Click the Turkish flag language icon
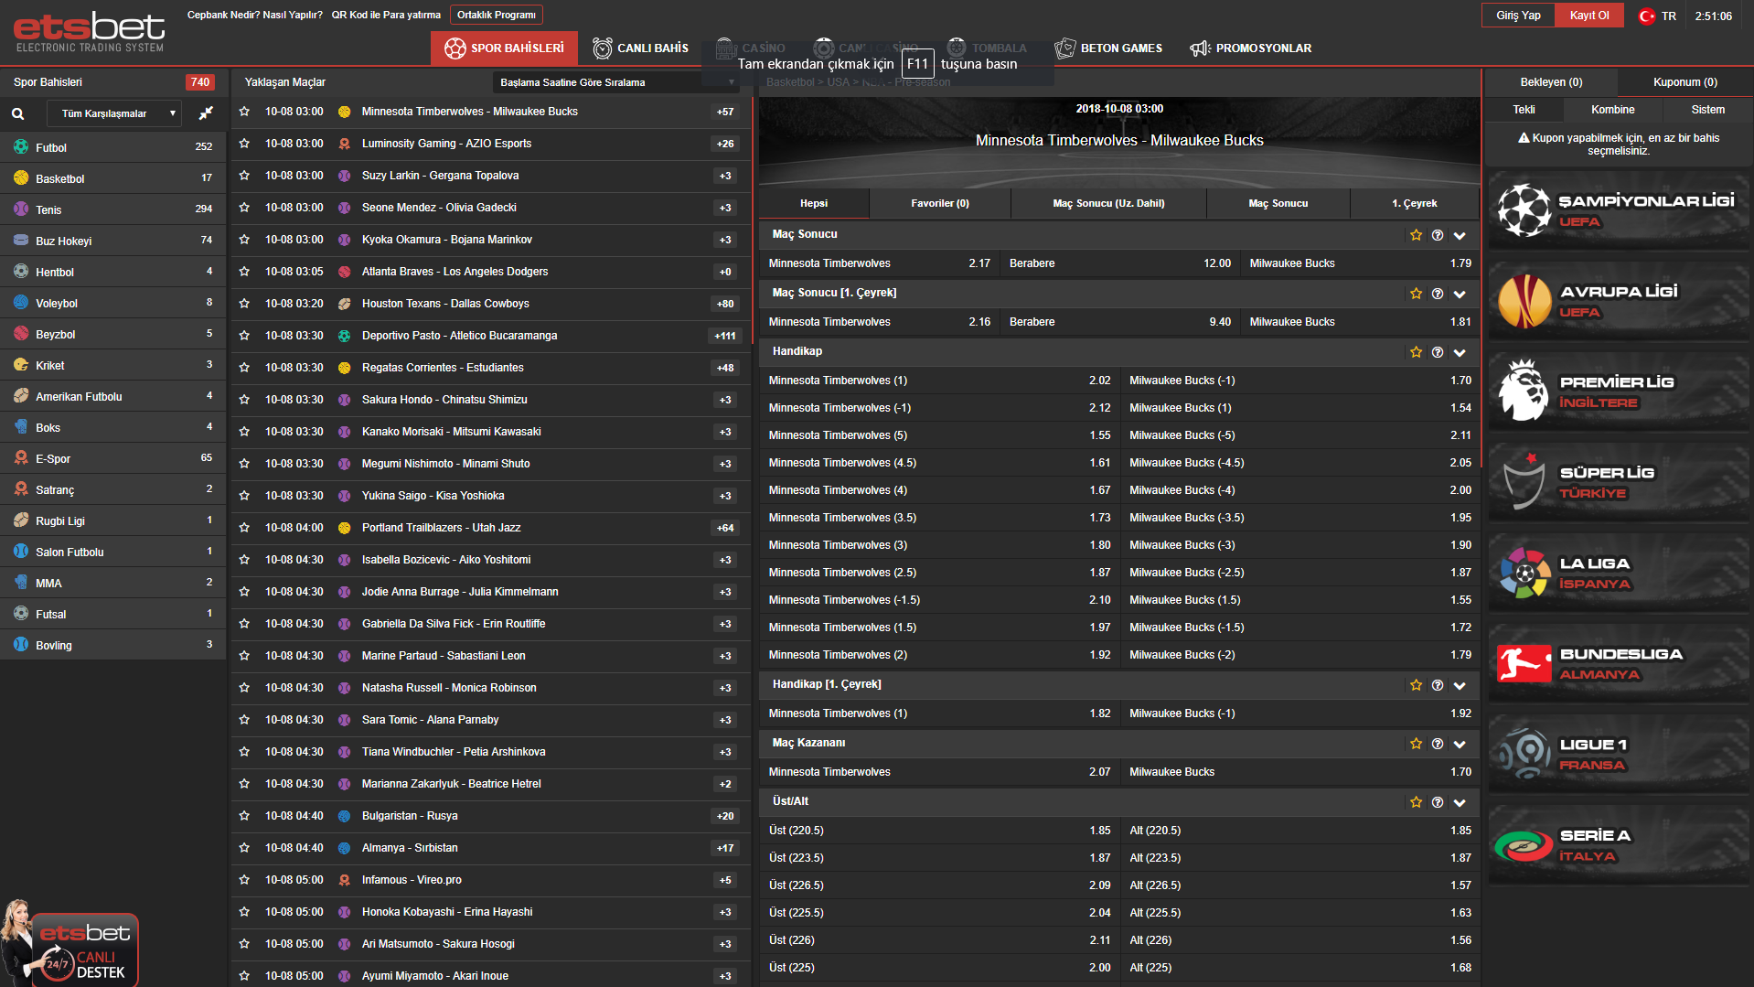This screenshot has height=987, width=1754. click(1646, 16)
